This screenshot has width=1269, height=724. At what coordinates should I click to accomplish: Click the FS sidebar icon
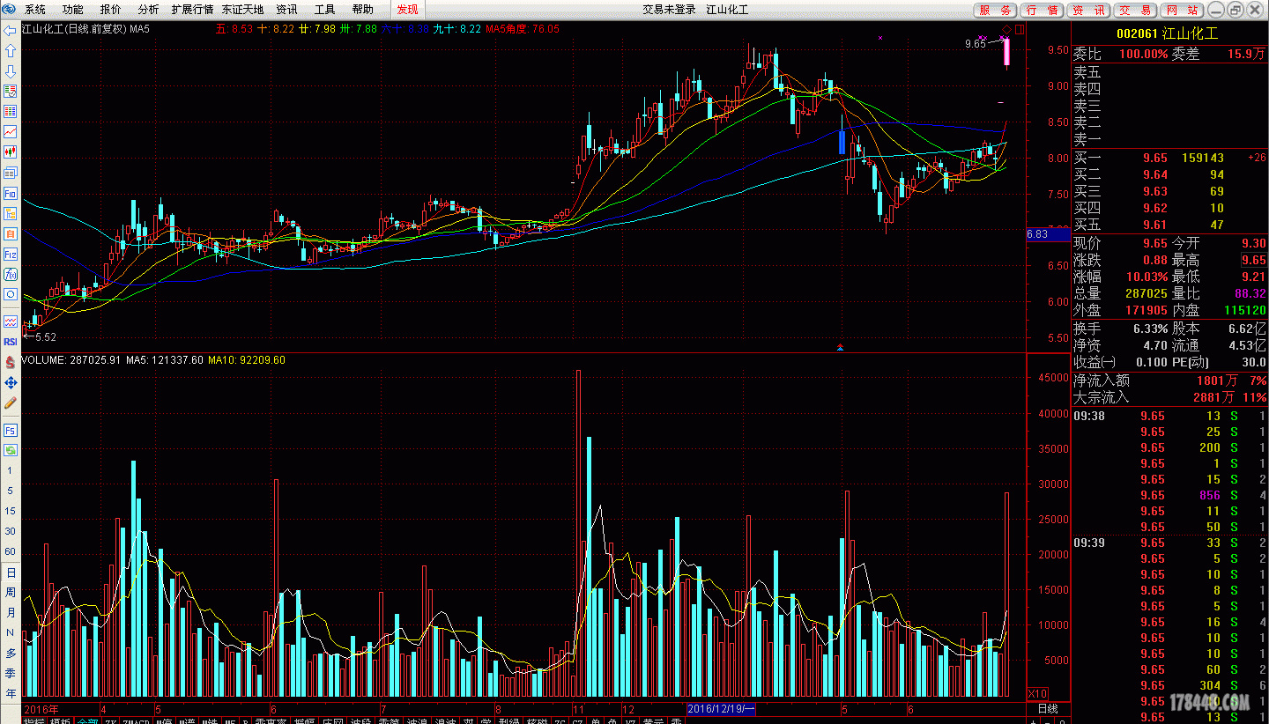tap(11, 430)
